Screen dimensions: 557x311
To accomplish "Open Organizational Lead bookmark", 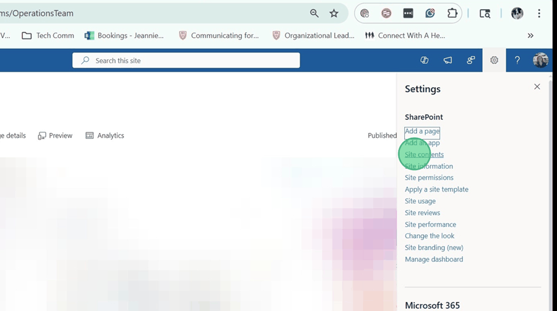I will point(313,36).
